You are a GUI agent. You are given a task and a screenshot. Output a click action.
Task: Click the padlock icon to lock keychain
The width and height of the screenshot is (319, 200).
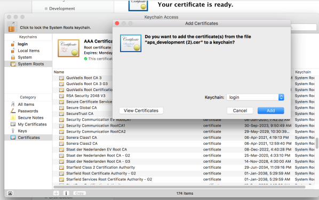(x=12, y=27)
